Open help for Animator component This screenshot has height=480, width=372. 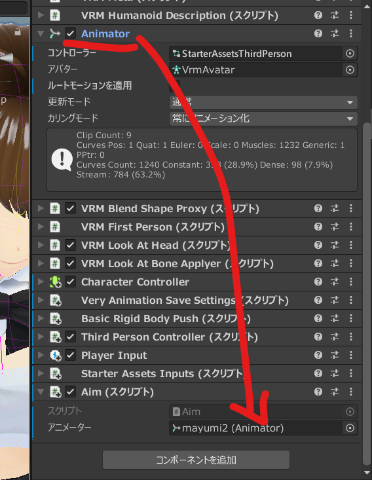(x=318, y=33)
